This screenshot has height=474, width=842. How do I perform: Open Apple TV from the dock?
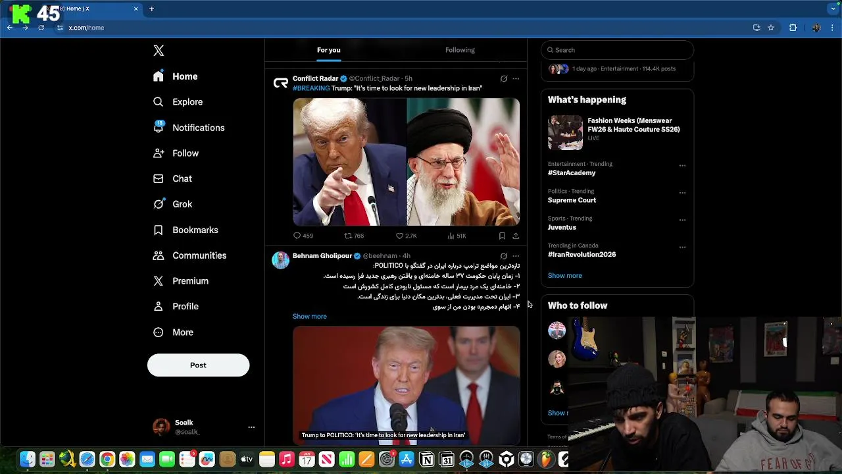[247, 460]
